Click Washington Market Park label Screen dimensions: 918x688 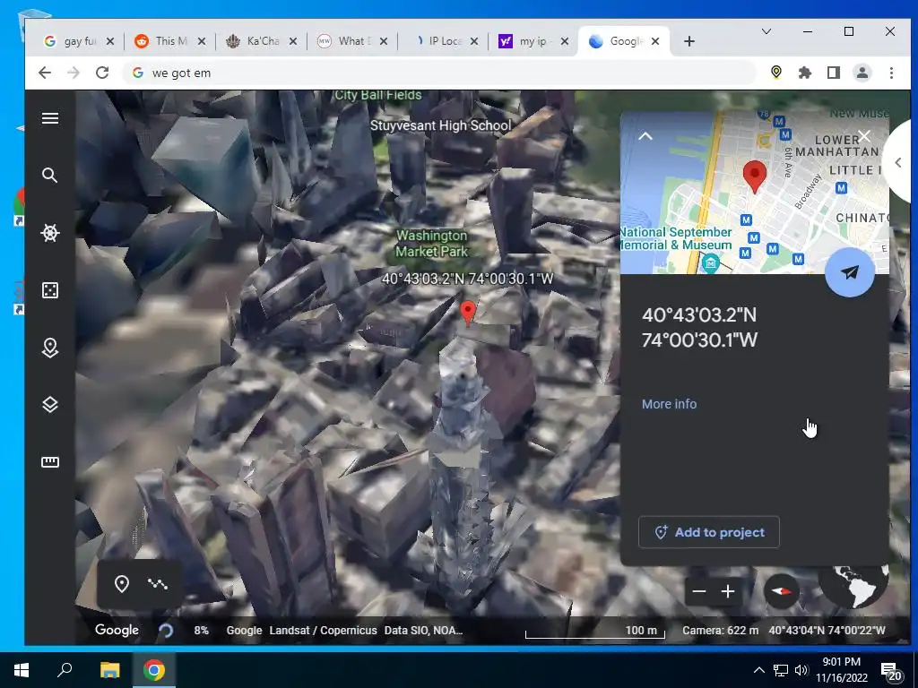432,244
